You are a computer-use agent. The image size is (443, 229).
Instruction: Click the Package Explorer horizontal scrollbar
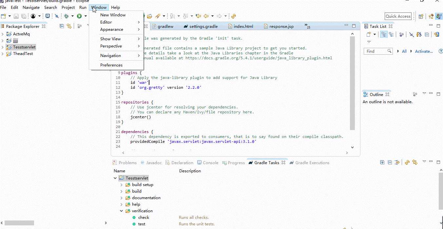point(19,223)
